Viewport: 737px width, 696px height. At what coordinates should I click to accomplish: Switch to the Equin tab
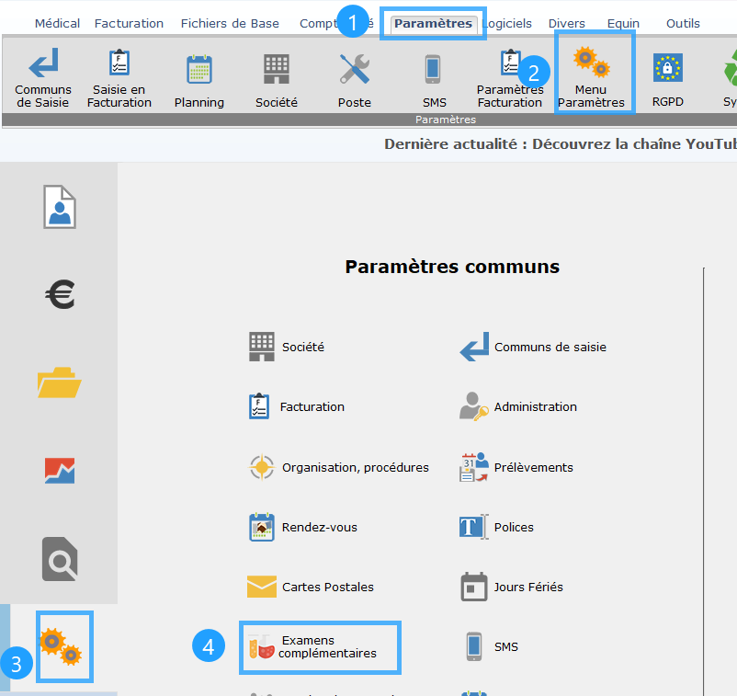point(623,24)
